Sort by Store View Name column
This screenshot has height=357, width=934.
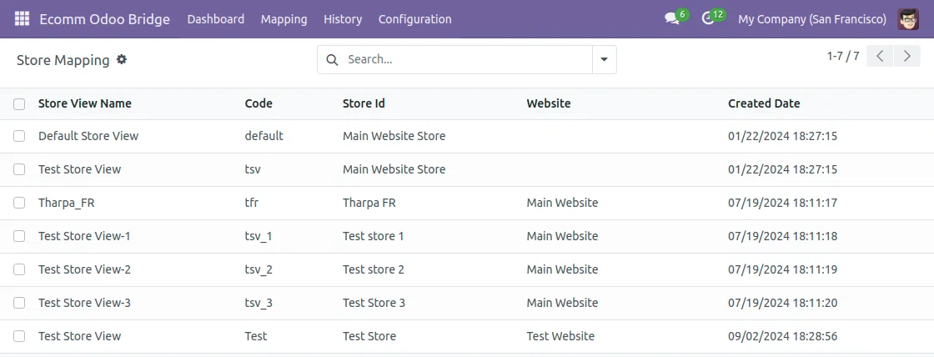point(84,103)
